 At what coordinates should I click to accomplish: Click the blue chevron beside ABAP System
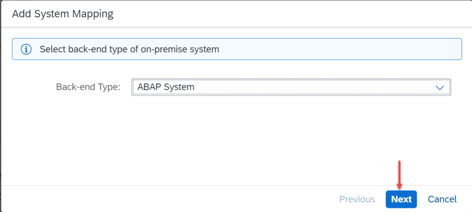click(x=439, y=87)
